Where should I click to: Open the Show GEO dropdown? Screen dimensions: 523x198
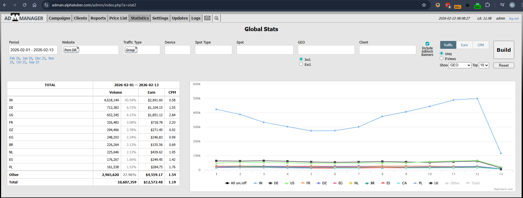(460, 65)
